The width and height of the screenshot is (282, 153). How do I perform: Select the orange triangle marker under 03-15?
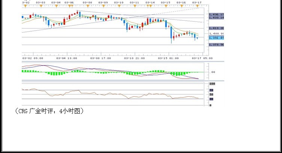(x=166, y=6)
